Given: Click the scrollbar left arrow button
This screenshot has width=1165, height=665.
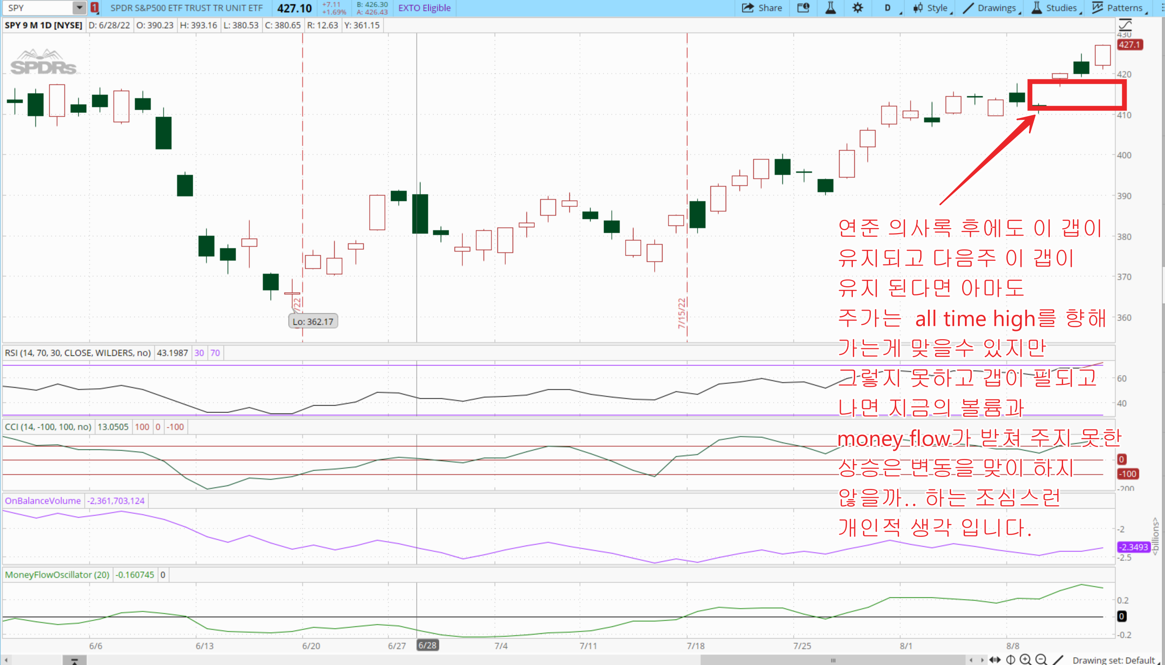Looking at the screenshot, I should point(6,659).
